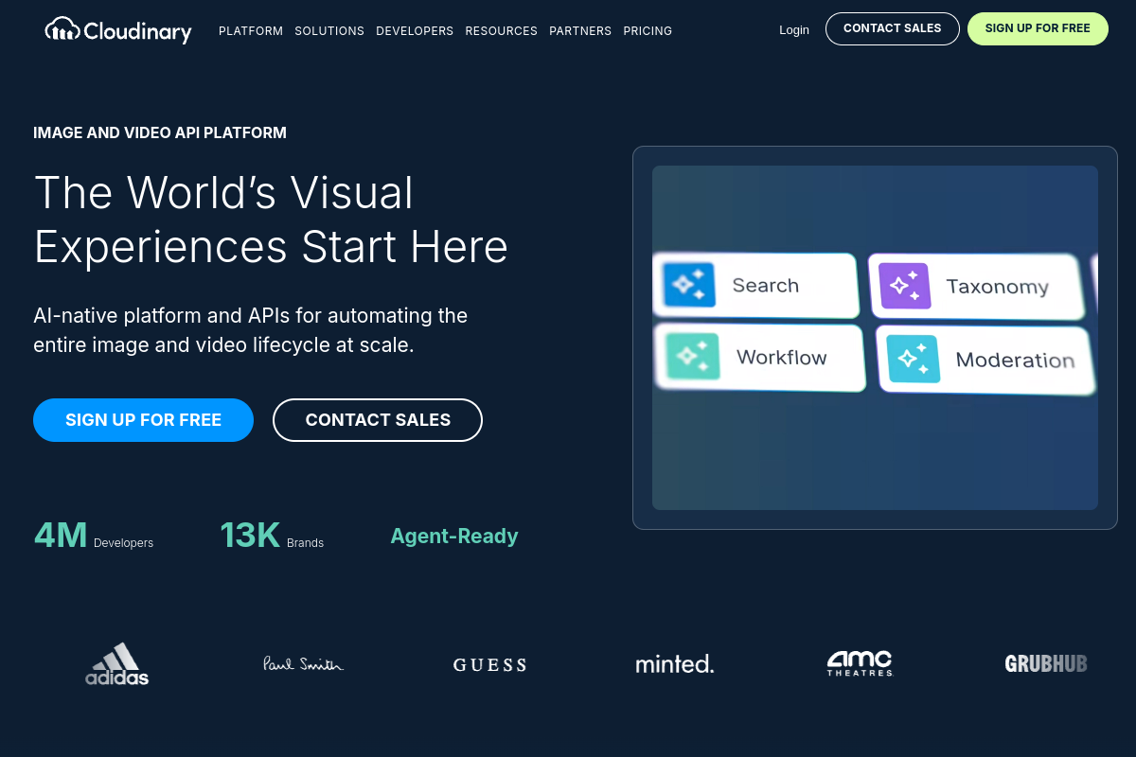The height and width of the screenshot is (757, 1136).
Task: Click the Cloudinary logo
Action: pyautogui.click(x=118, y=30)
